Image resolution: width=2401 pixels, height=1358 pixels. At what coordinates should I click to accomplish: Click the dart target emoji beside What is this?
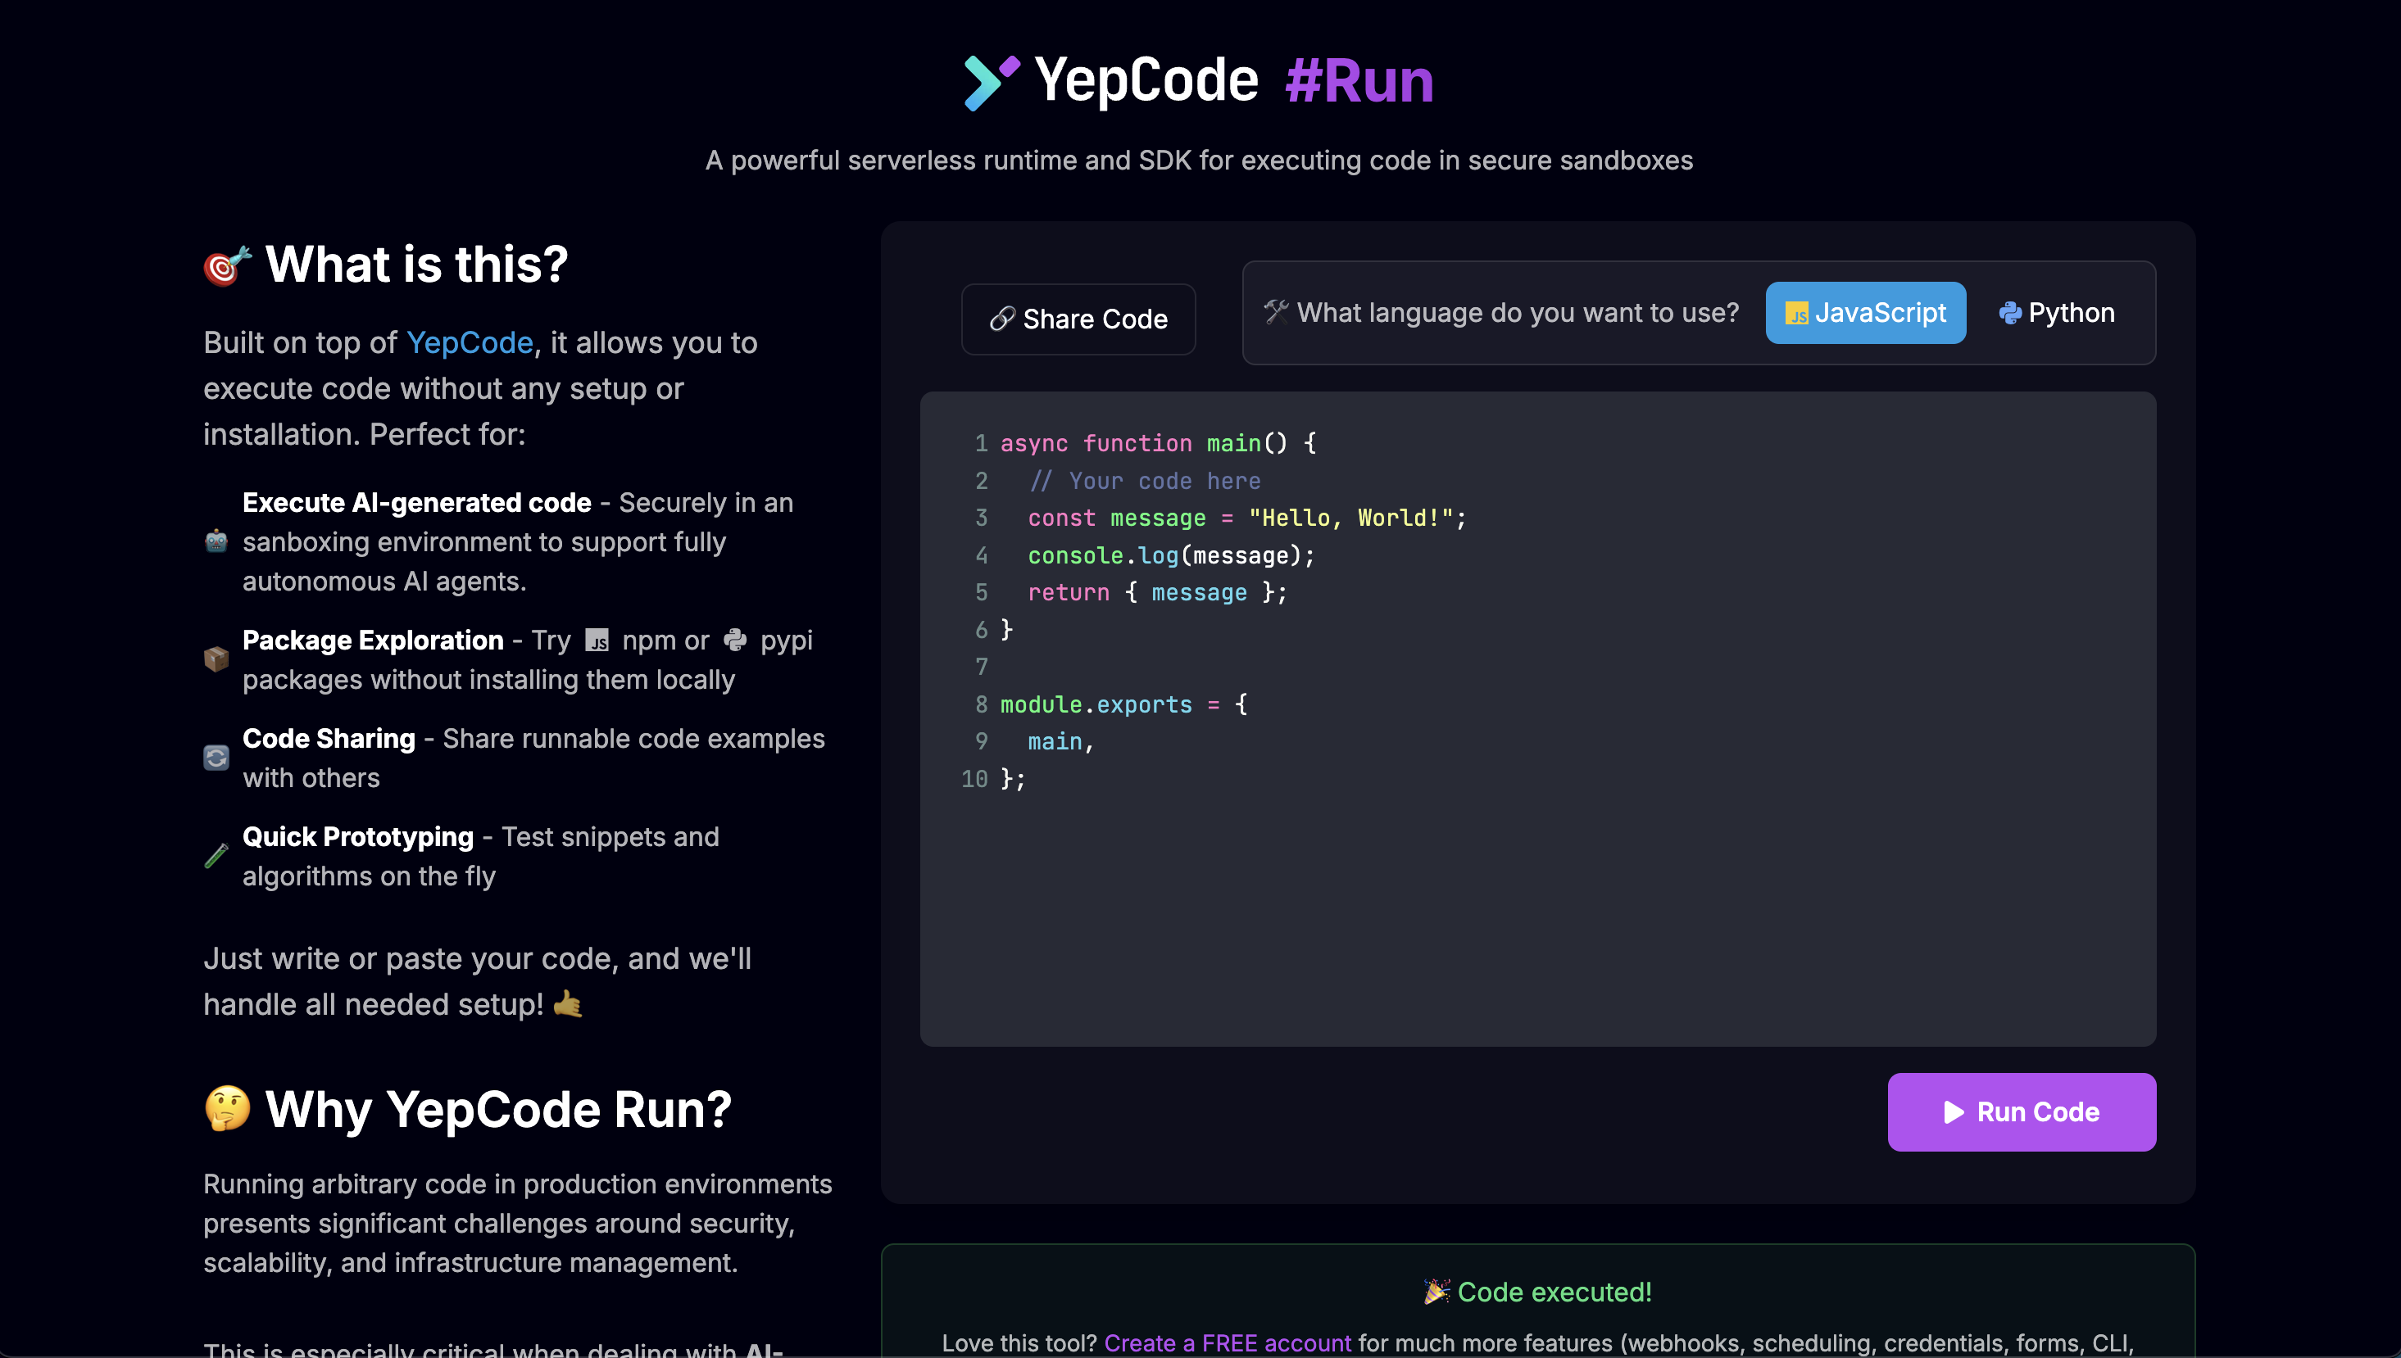point(227,266)
